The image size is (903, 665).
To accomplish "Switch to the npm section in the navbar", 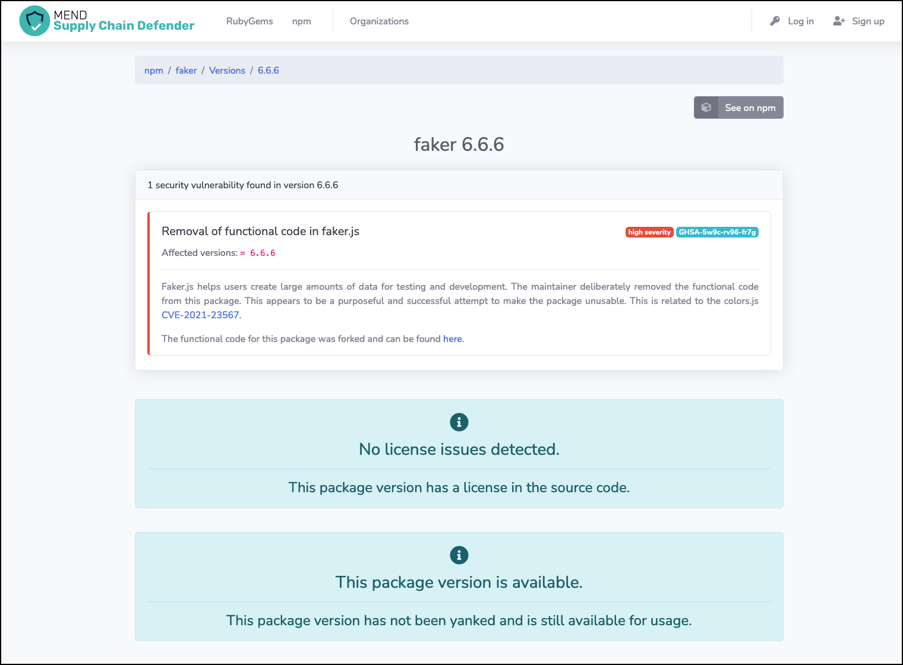I will coord(301,21).
